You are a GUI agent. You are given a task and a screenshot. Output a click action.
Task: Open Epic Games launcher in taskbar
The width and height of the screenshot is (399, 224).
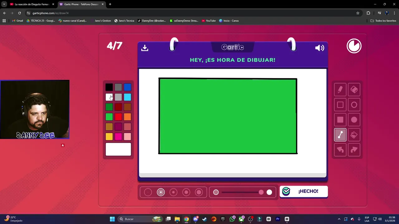click(223, 219)
